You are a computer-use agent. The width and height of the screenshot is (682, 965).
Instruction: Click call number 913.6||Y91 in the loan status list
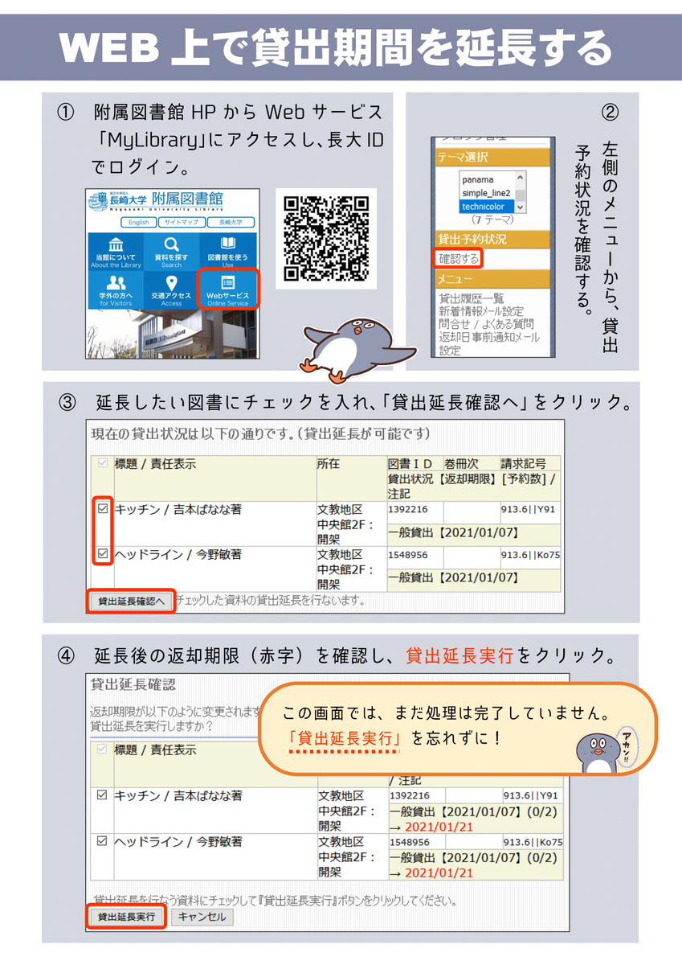point(529,510)
